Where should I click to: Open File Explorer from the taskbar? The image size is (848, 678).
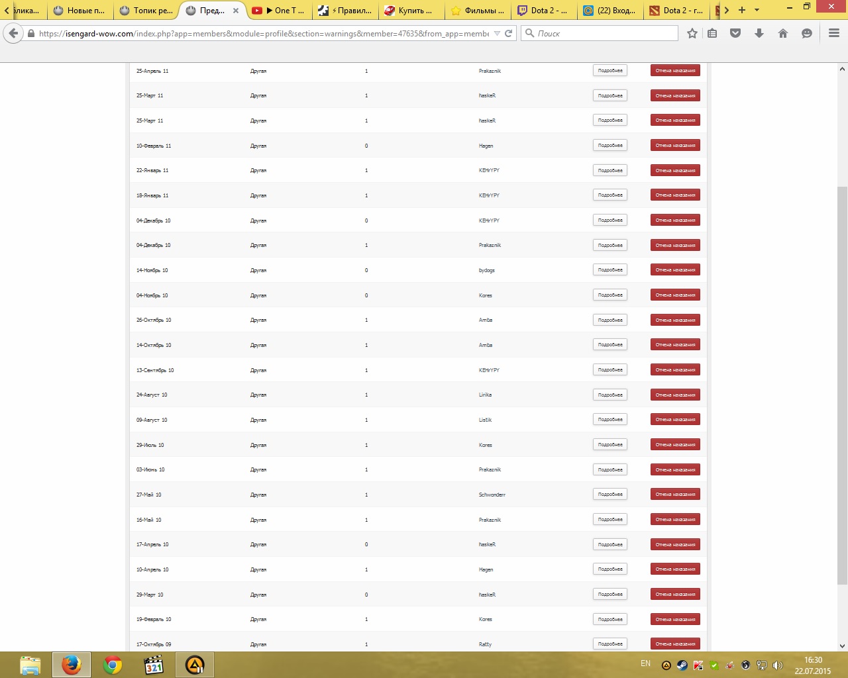pos(30,665)
